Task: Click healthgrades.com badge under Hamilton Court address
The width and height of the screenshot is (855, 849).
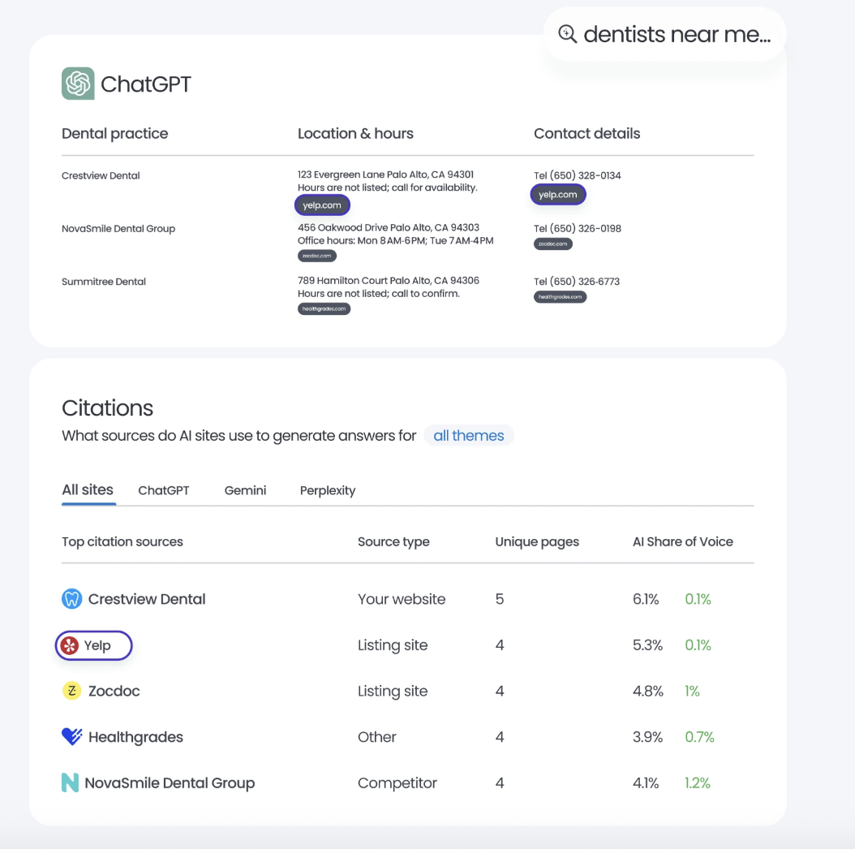Action: point(324,308)
